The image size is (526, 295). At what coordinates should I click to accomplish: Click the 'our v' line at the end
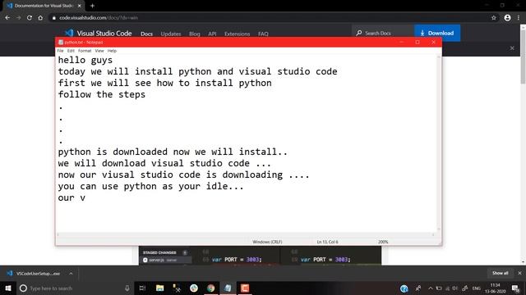[72, 198]
